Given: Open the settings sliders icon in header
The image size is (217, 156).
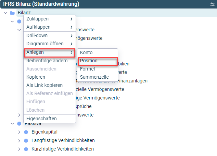Looking at the screenshot, I should pos(212,4).
